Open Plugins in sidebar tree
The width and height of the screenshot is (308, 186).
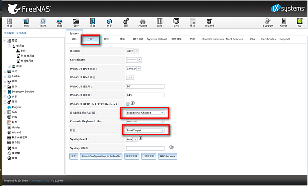14,107
